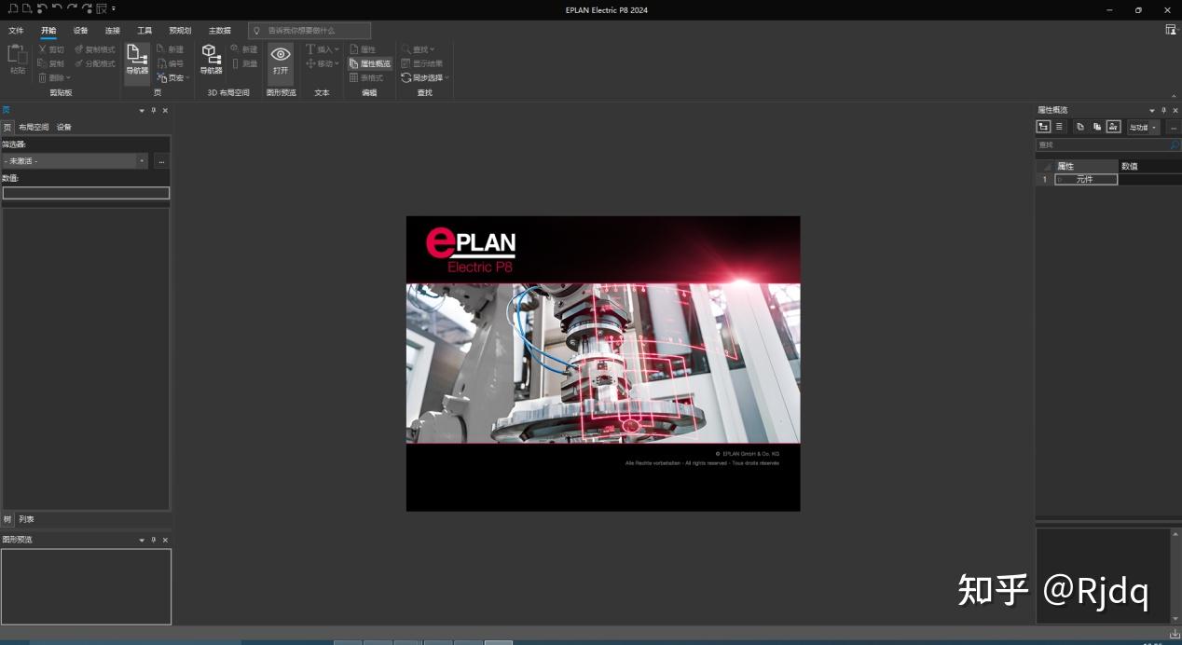Switch to the 设备 tab

point(80,30)
